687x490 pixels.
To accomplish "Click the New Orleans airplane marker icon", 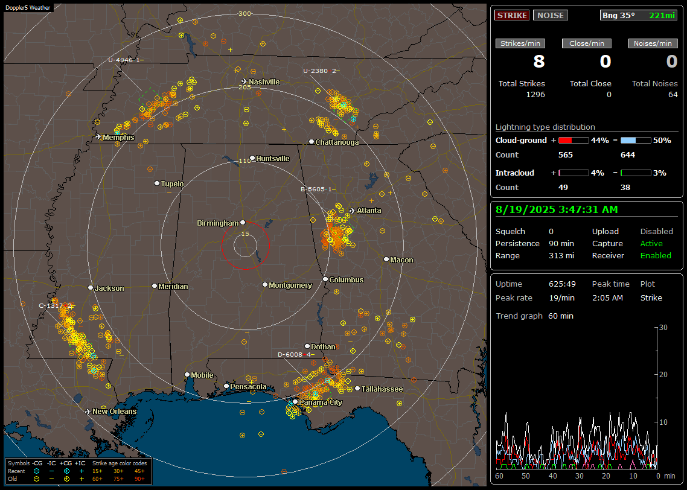I will coord(88,412).
